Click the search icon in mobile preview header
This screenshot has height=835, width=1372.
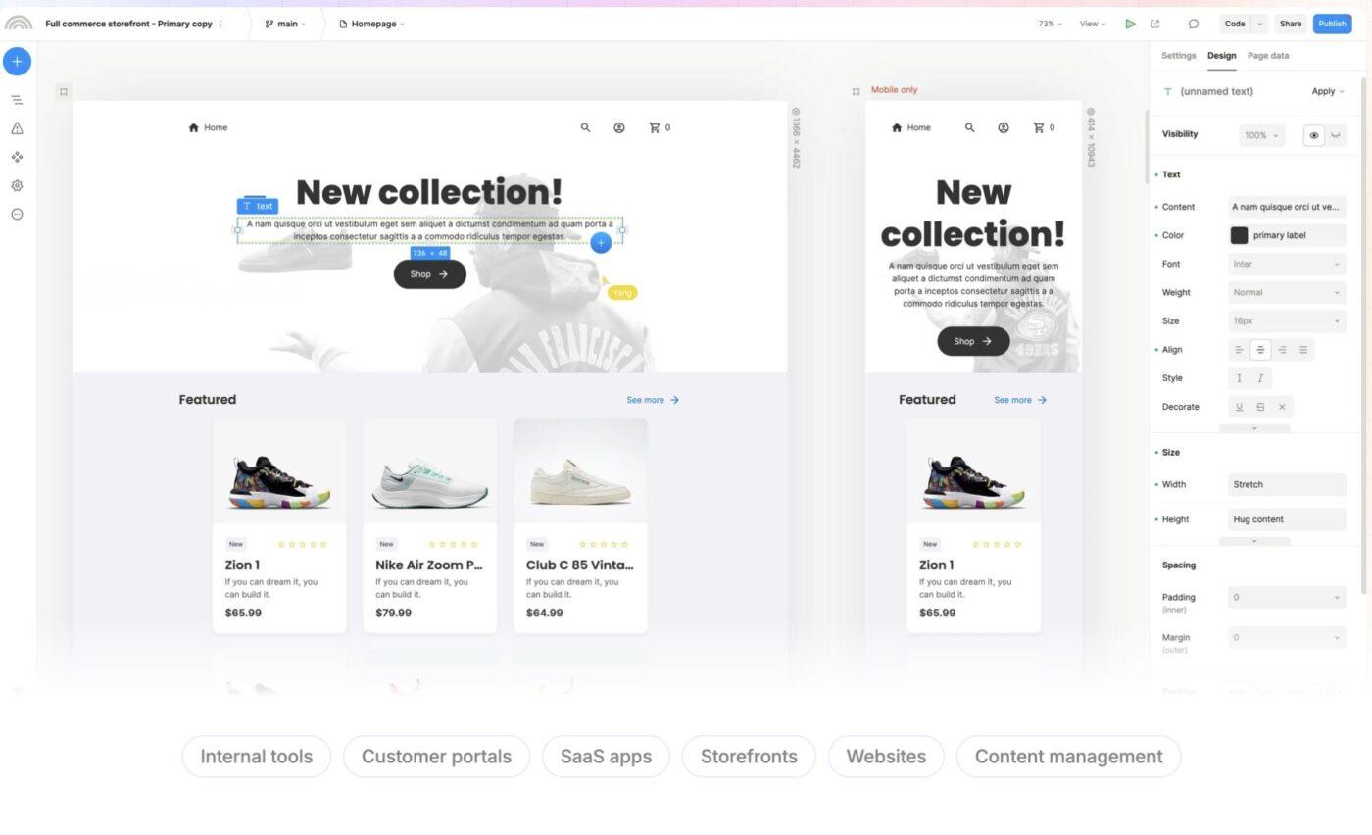pos(970,127)
